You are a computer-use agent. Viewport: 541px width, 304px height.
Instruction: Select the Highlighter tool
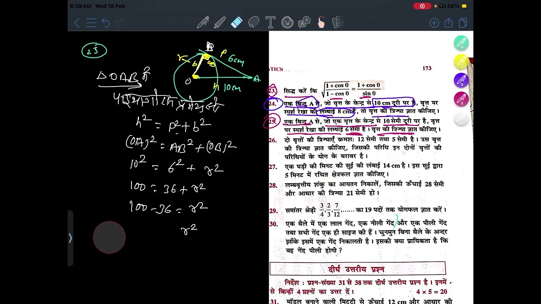pos(220,22)
